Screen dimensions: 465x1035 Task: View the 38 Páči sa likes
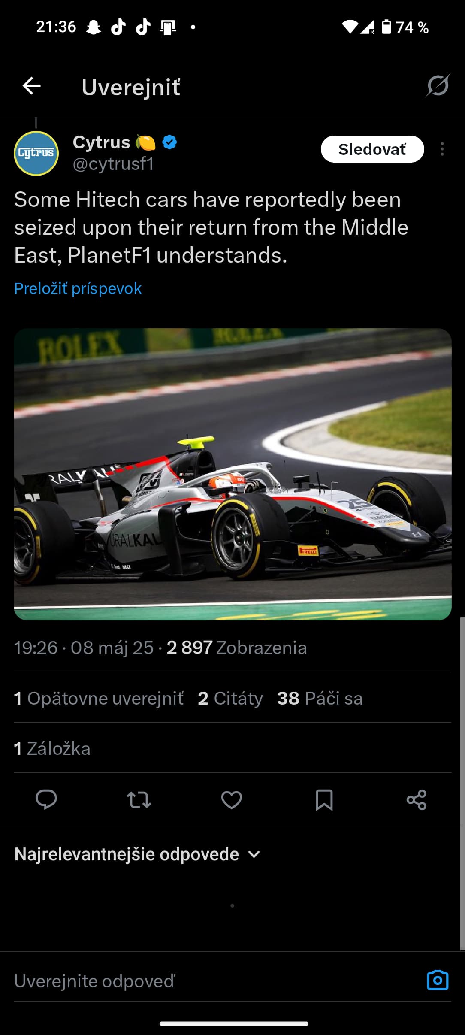coord(320,698)
